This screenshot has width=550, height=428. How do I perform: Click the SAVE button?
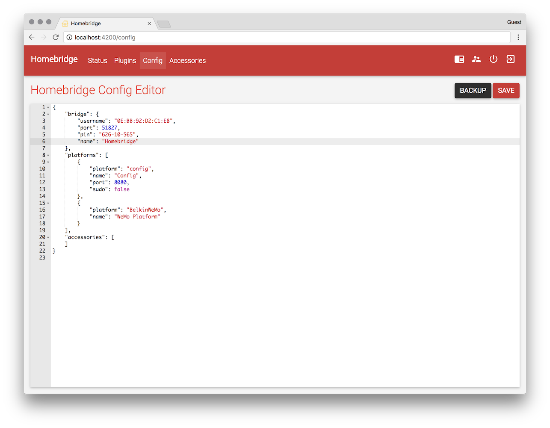(x=506, y=91)
